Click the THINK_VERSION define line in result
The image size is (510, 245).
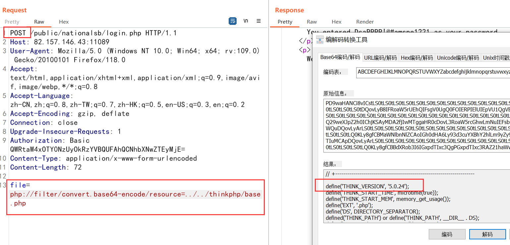367,186
